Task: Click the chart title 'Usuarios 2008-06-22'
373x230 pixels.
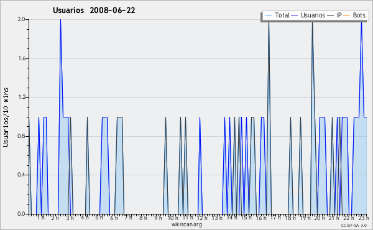Action: click(94, 11)
